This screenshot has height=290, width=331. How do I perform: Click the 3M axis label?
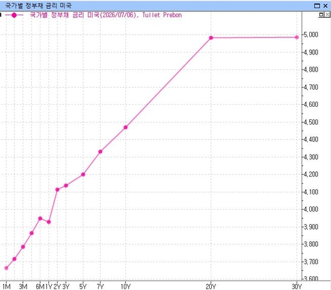(23, 287)
